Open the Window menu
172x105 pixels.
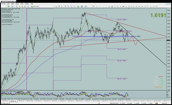point(27,4)
